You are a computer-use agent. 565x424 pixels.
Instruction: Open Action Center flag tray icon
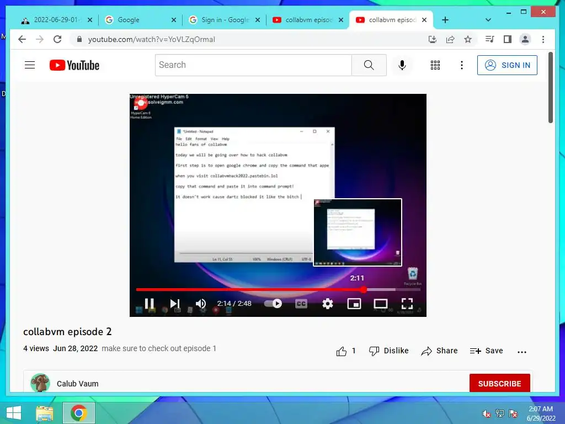tap(513, 414)
